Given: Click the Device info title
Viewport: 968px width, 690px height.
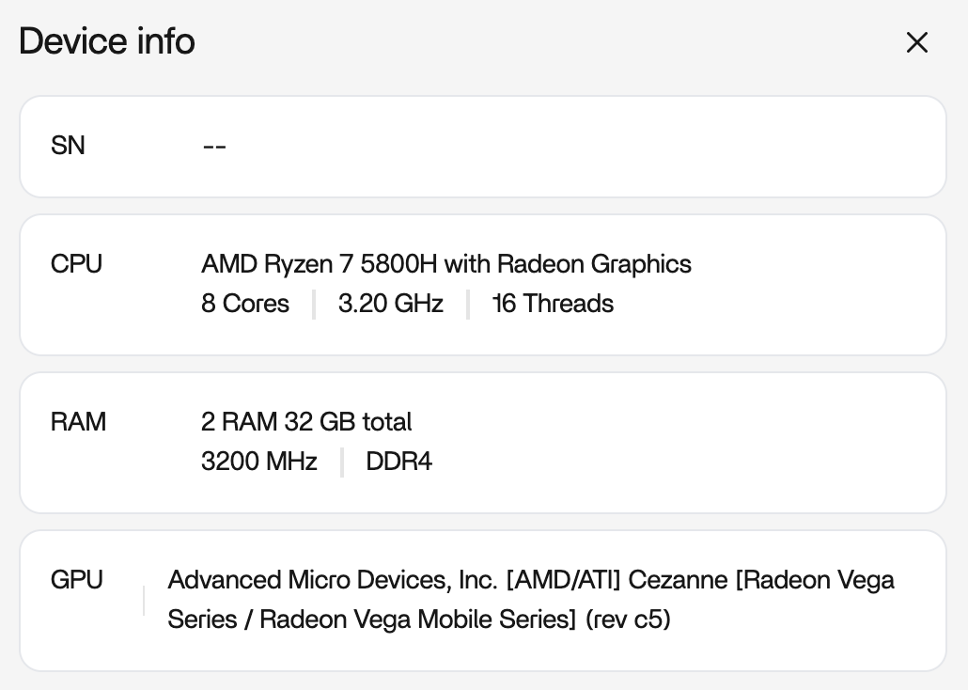Looking at the screenshot, I should (x=107, y=41).
